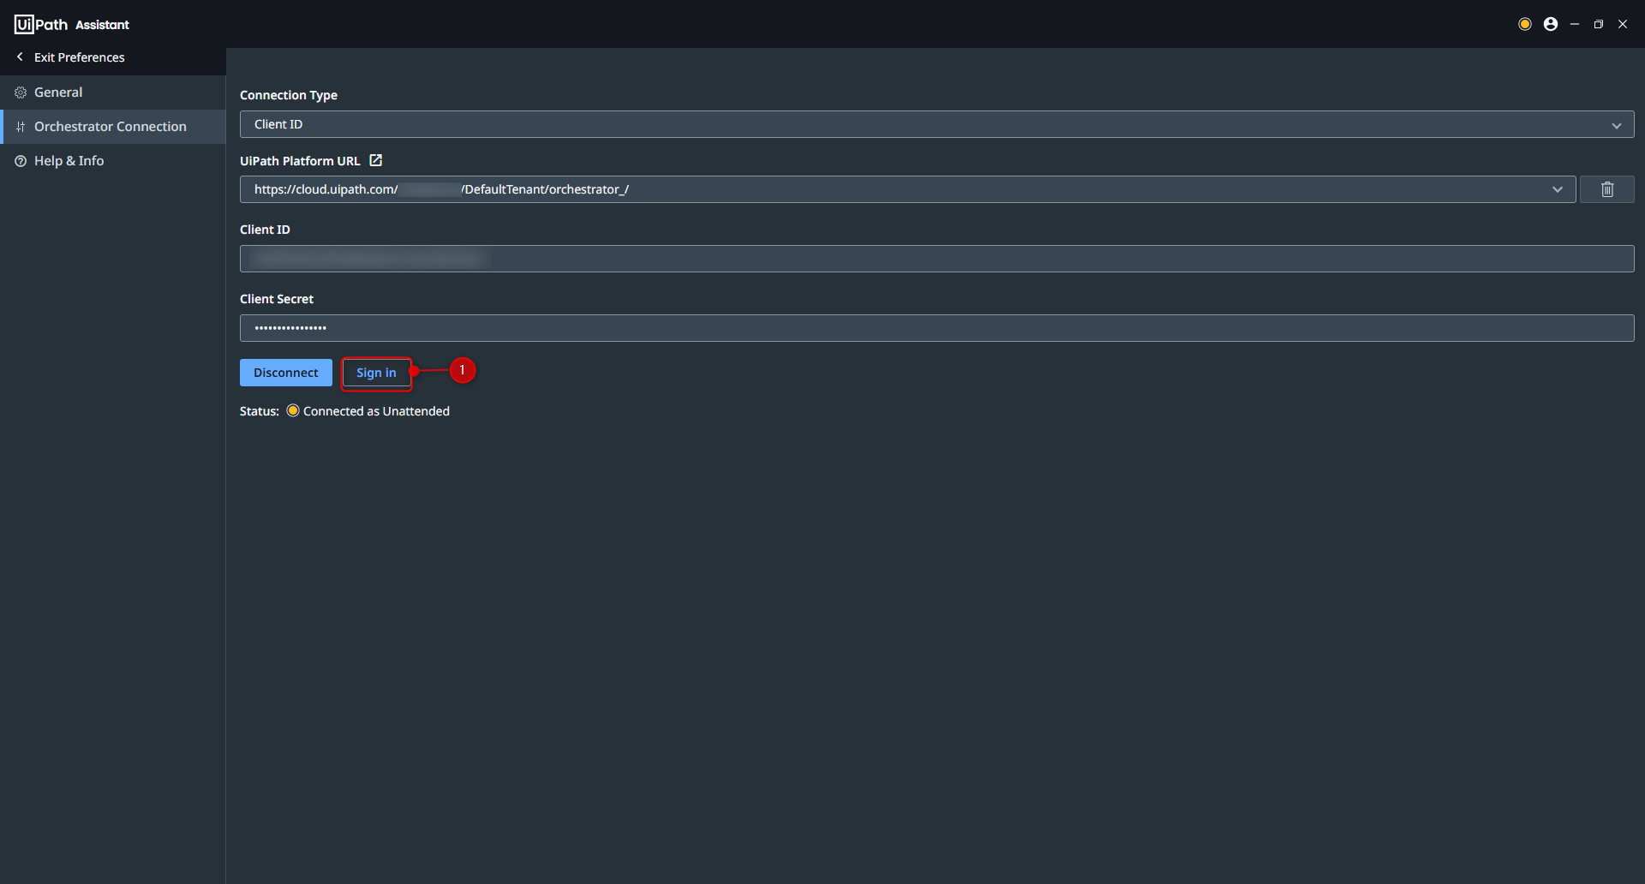Click the Client ID field label
Image resolution: width=1645 pixels, height=884 pixels.
(265, 230)
